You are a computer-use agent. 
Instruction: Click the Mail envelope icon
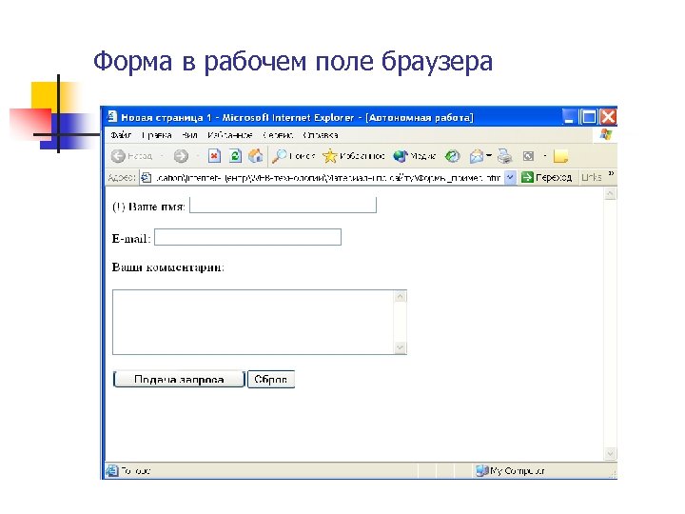pyautogui.click(x=477, y=156)
